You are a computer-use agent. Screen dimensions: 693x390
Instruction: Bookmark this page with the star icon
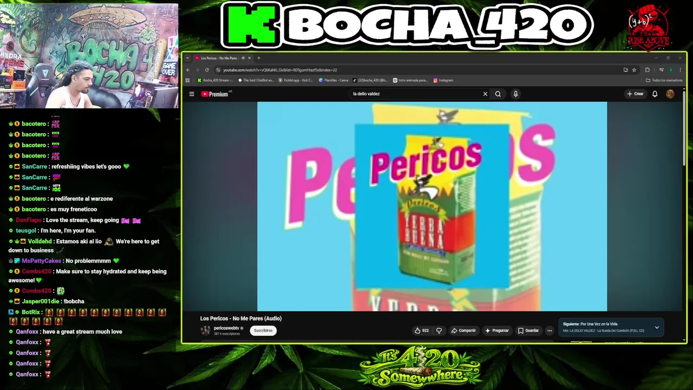(634, 70)
